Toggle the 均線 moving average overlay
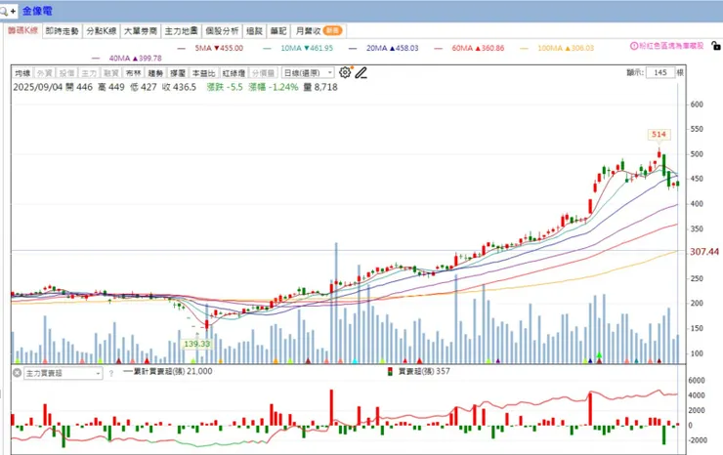This screenshot has height=455, width=723. tap(22, 73)
